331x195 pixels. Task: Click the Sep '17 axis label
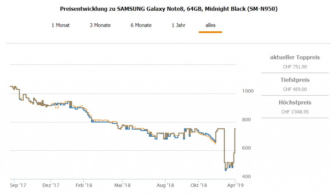pyautogui.click(x=18, y=186)
